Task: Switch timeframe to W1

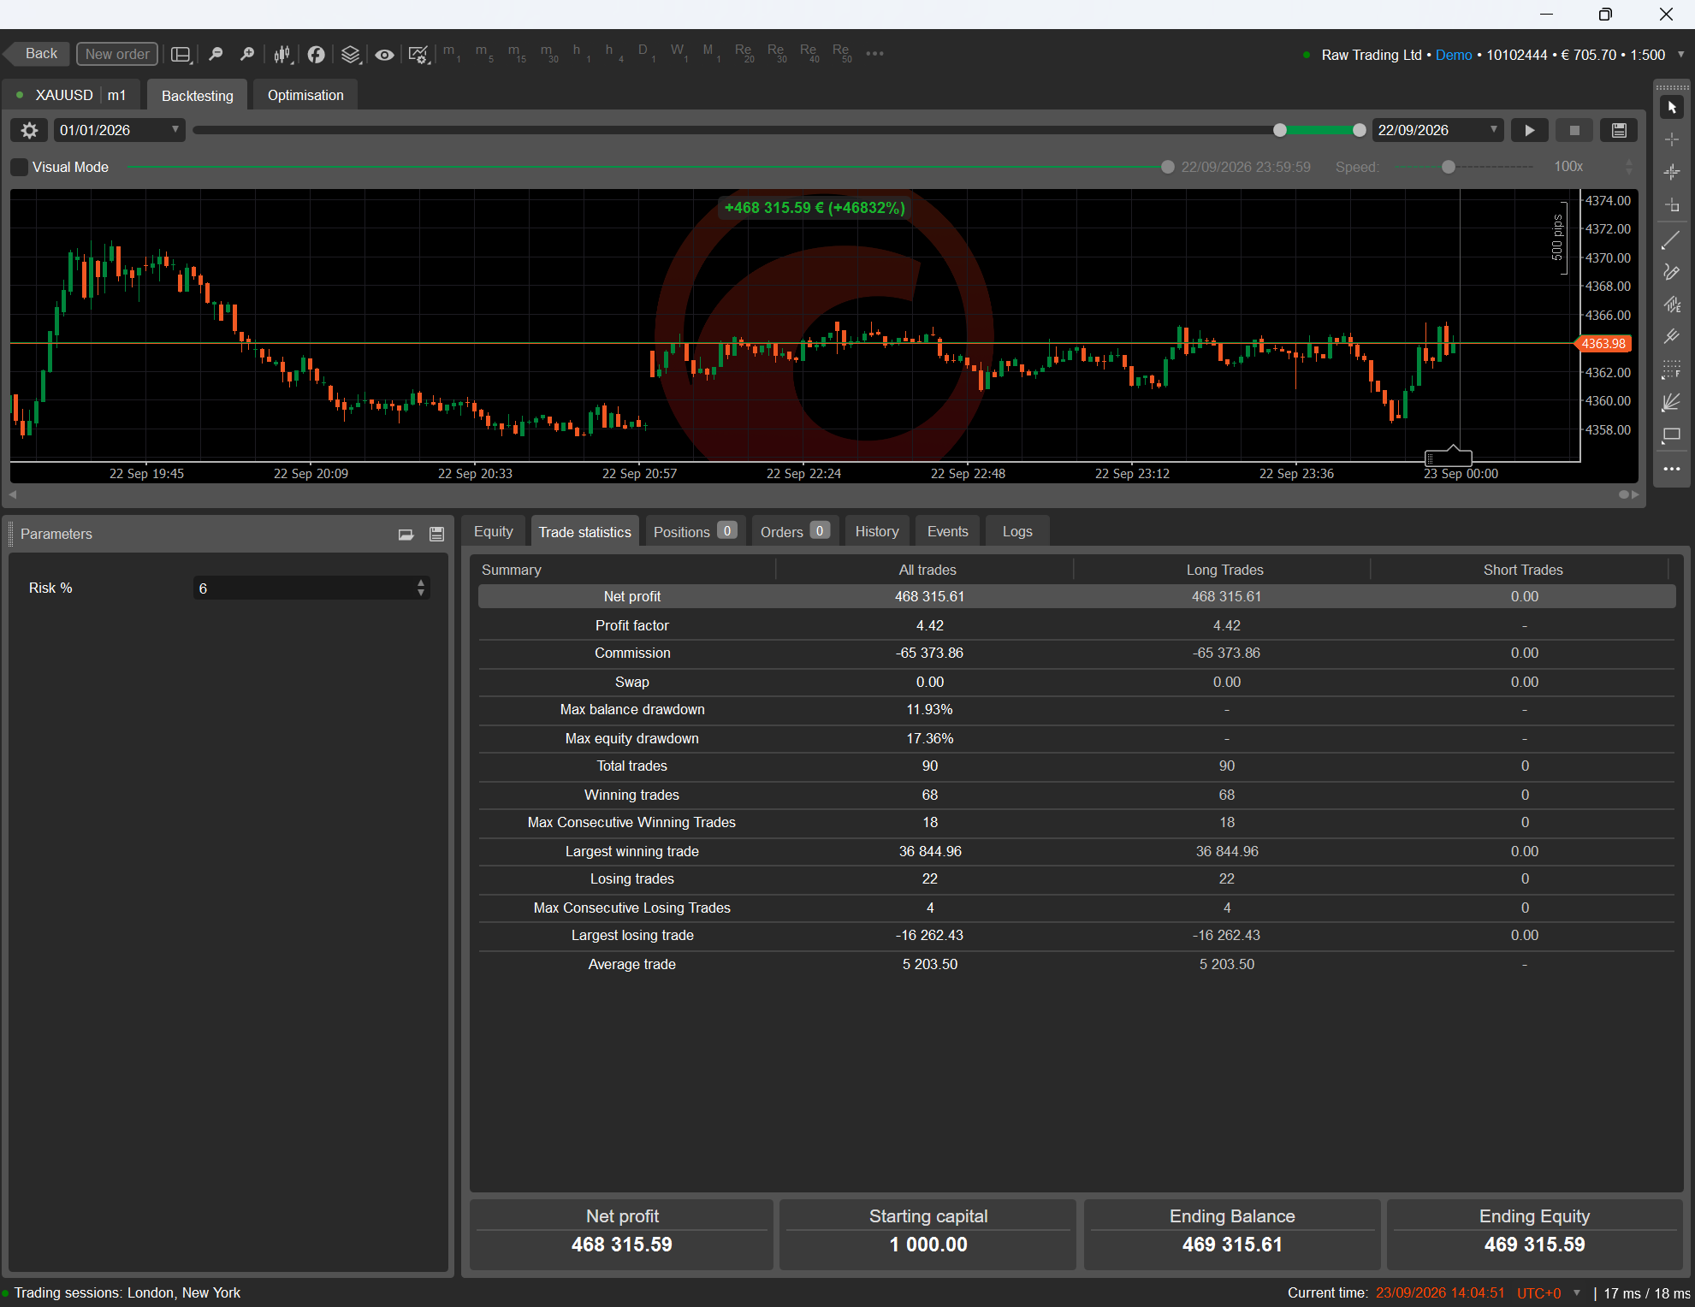Action: pos(679,53)
